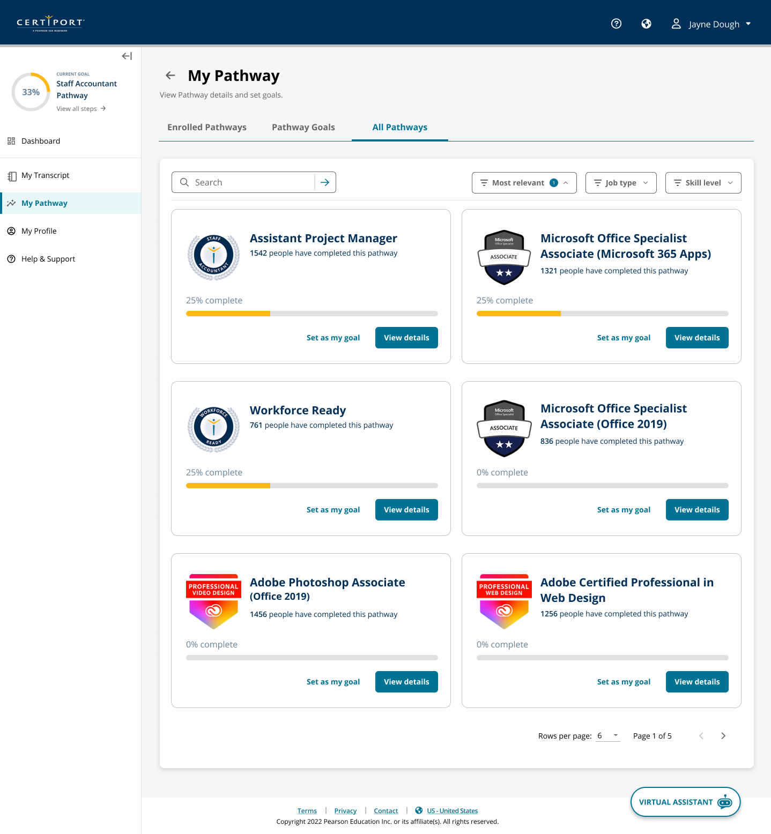Set Adobe Photoshop Associate as my goal

click(333, 682)
